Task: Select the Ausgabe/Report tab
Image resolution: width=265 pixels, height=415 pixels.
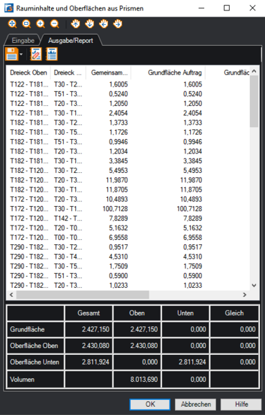Action: (x=71, y=41)
